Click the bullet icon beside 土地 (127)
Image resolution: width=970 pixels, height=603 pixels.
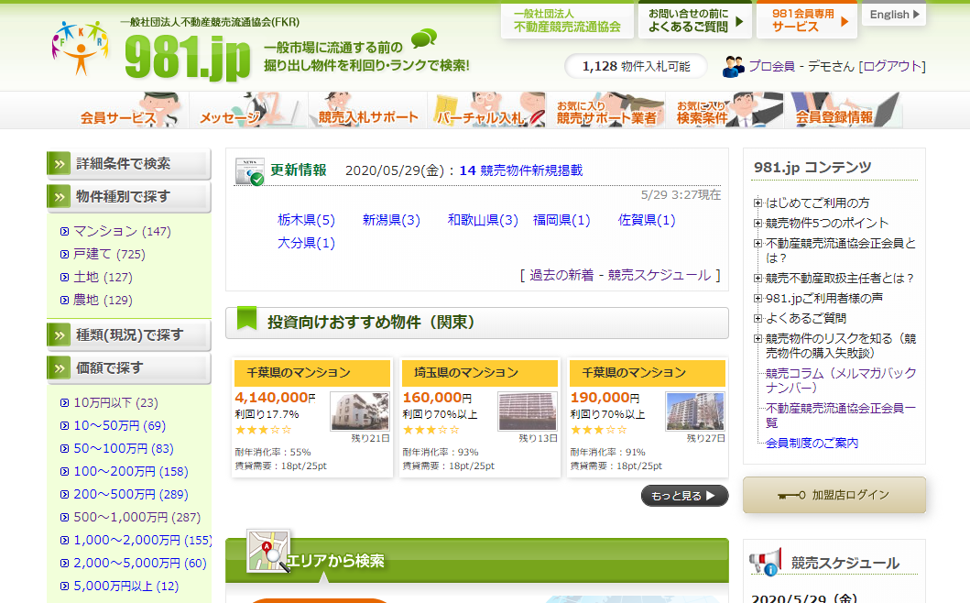64,278
